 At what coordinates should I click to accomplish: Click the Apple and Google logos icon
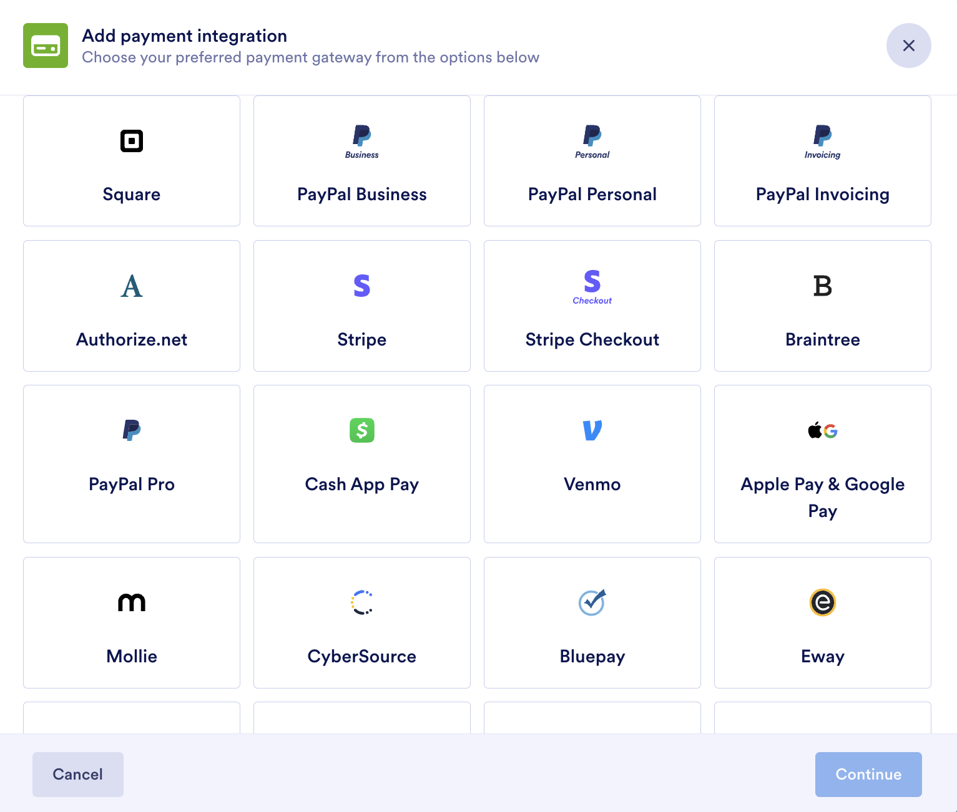822,430
